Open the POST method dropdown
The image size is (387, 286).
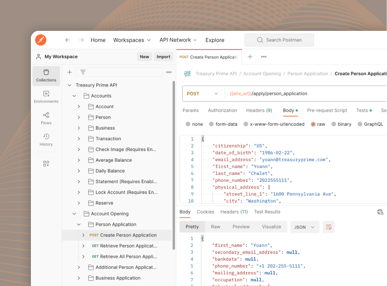click(202, 93)
